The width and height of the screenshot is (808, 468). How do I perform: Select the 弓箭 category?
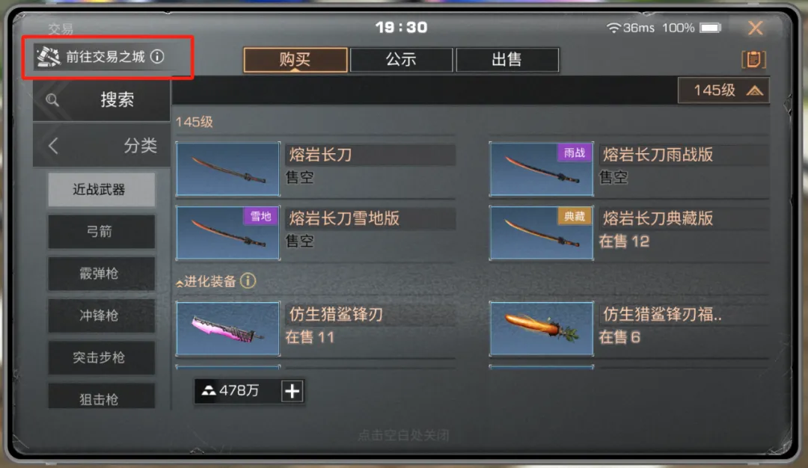(101, 232)
